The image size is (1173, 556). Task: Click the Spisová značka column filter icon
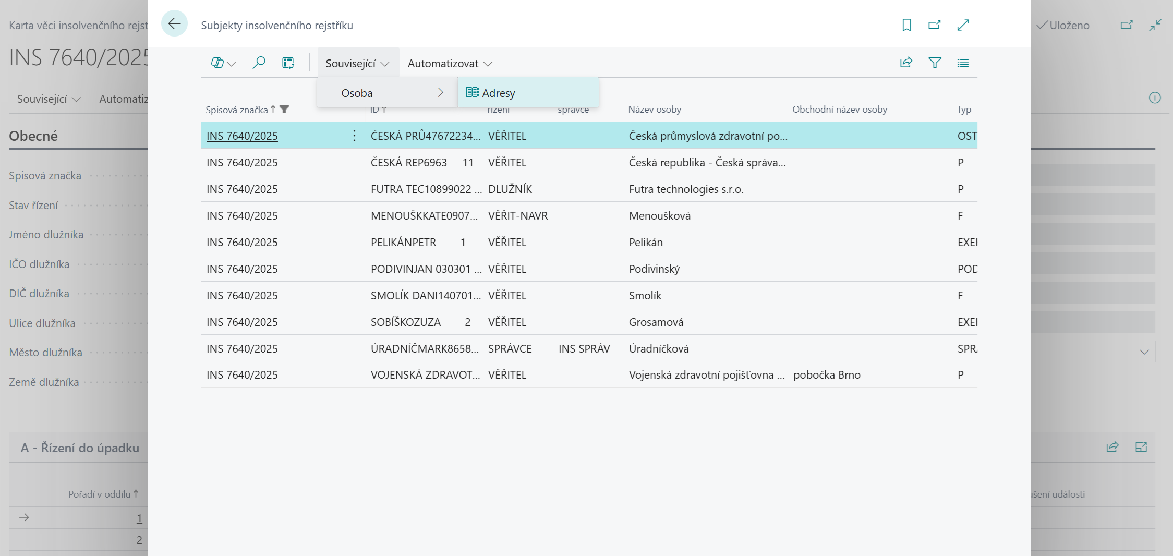pos(284,110)
